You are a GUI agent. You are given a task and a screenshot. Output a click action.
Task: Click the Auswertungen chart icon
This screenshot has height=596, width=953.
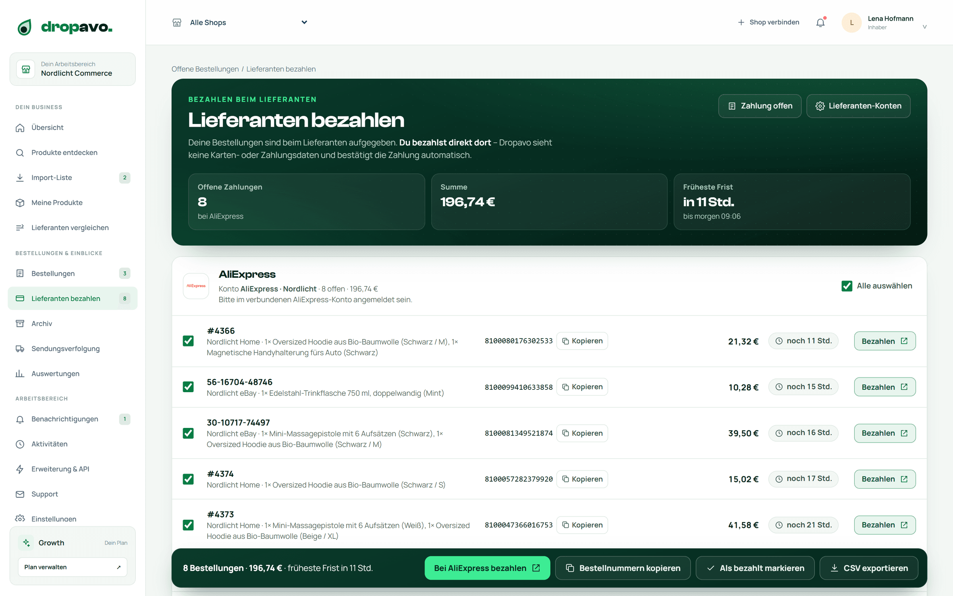point(20,373)
